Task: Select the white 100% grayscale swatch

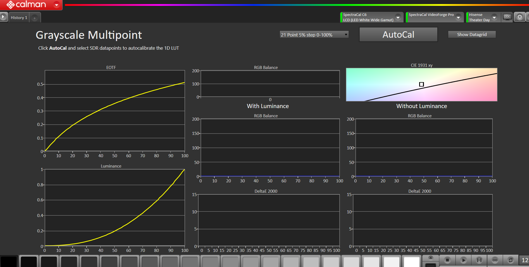Action: click(x=412, y=262)
